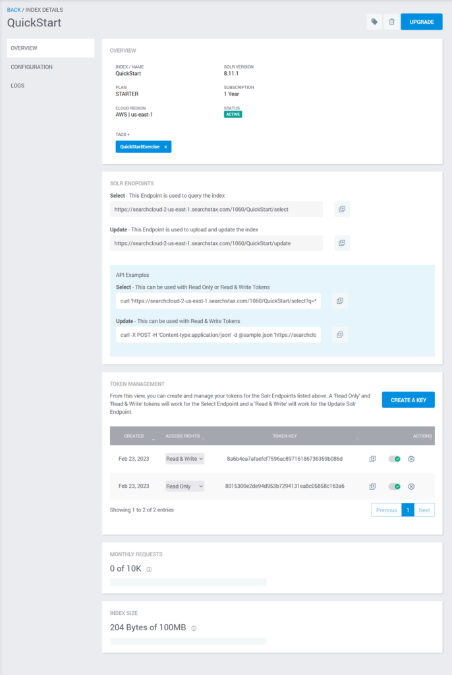Click token key starting 8a6b4ea7
Screen dimensions: 452x675
[x=285, y=459]
